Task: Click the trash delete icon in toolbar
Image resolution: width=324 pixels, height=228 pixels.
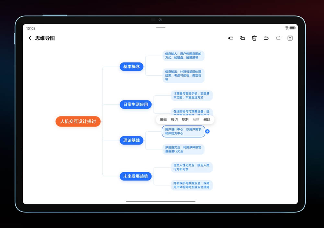Action: click(254, 38)
